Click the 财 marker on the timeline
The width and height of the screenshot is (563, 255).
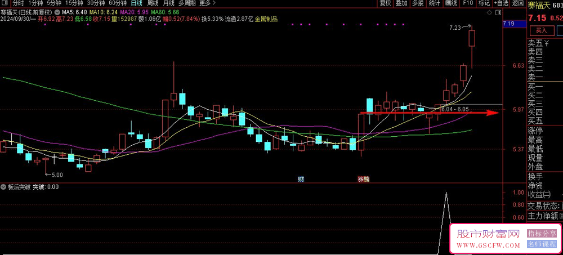click(x=301, y=179)
